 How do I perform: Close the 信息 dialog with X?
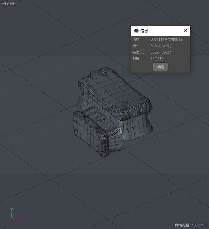pos(185,31)
